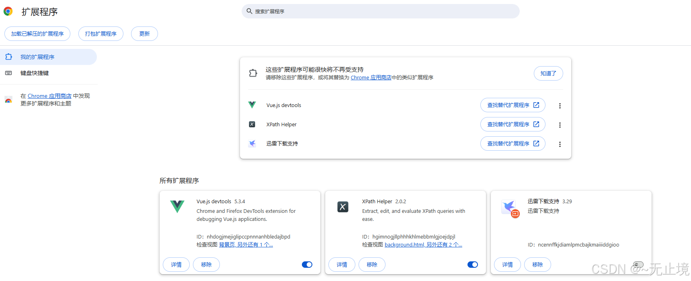Screen dimensions: 691x281
Task: Open 键盘快捷键 in the sidebar
Action: pyautogui.click(x=48, y=73)
